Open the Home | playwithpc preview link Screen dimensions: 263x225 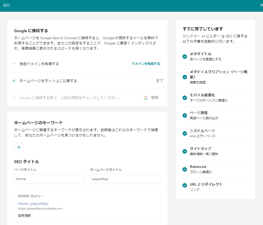pyautogui.click(x=33, y=203)
